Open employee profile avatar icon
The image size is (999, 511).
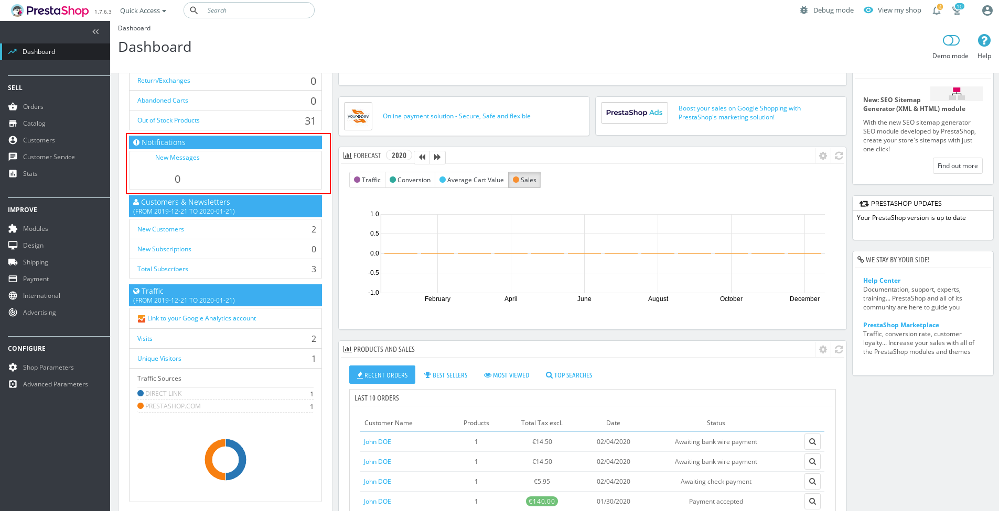point(987,10)
